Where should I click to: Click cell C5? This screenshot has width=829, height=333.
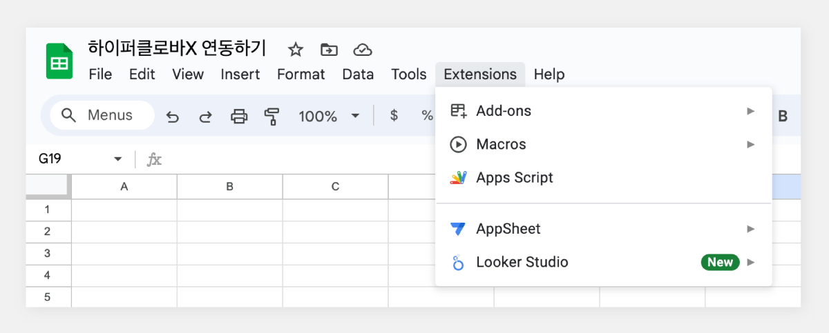point(335,297)
